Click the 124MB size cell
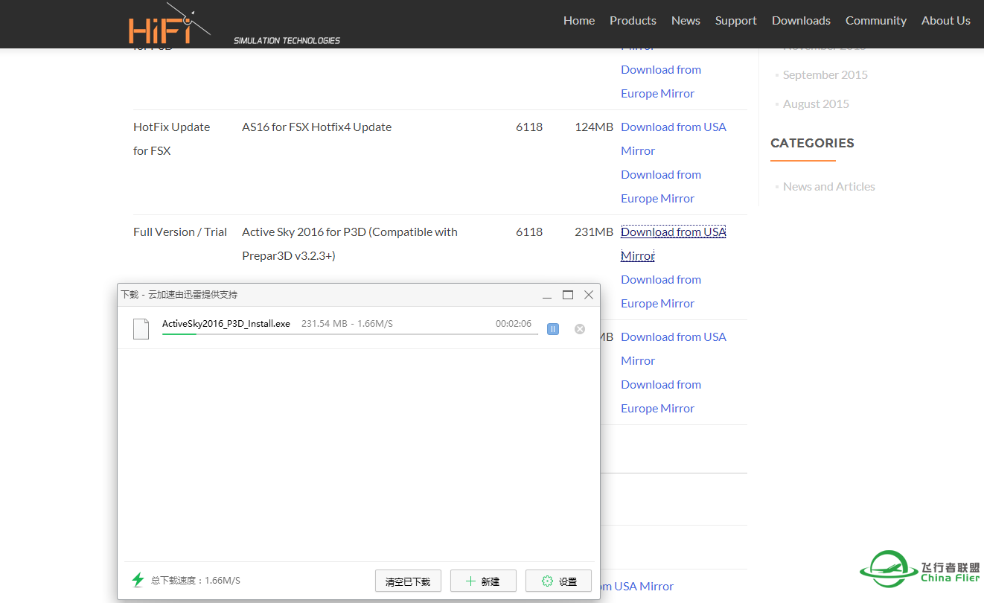984x603 pixels. pyautogui.click(x=594, y=127)
